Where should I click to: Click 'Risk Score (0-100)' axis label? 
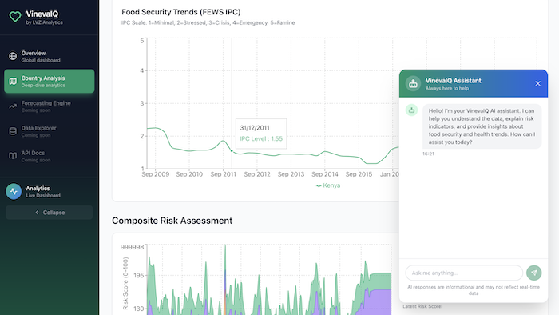coord(125,284)
